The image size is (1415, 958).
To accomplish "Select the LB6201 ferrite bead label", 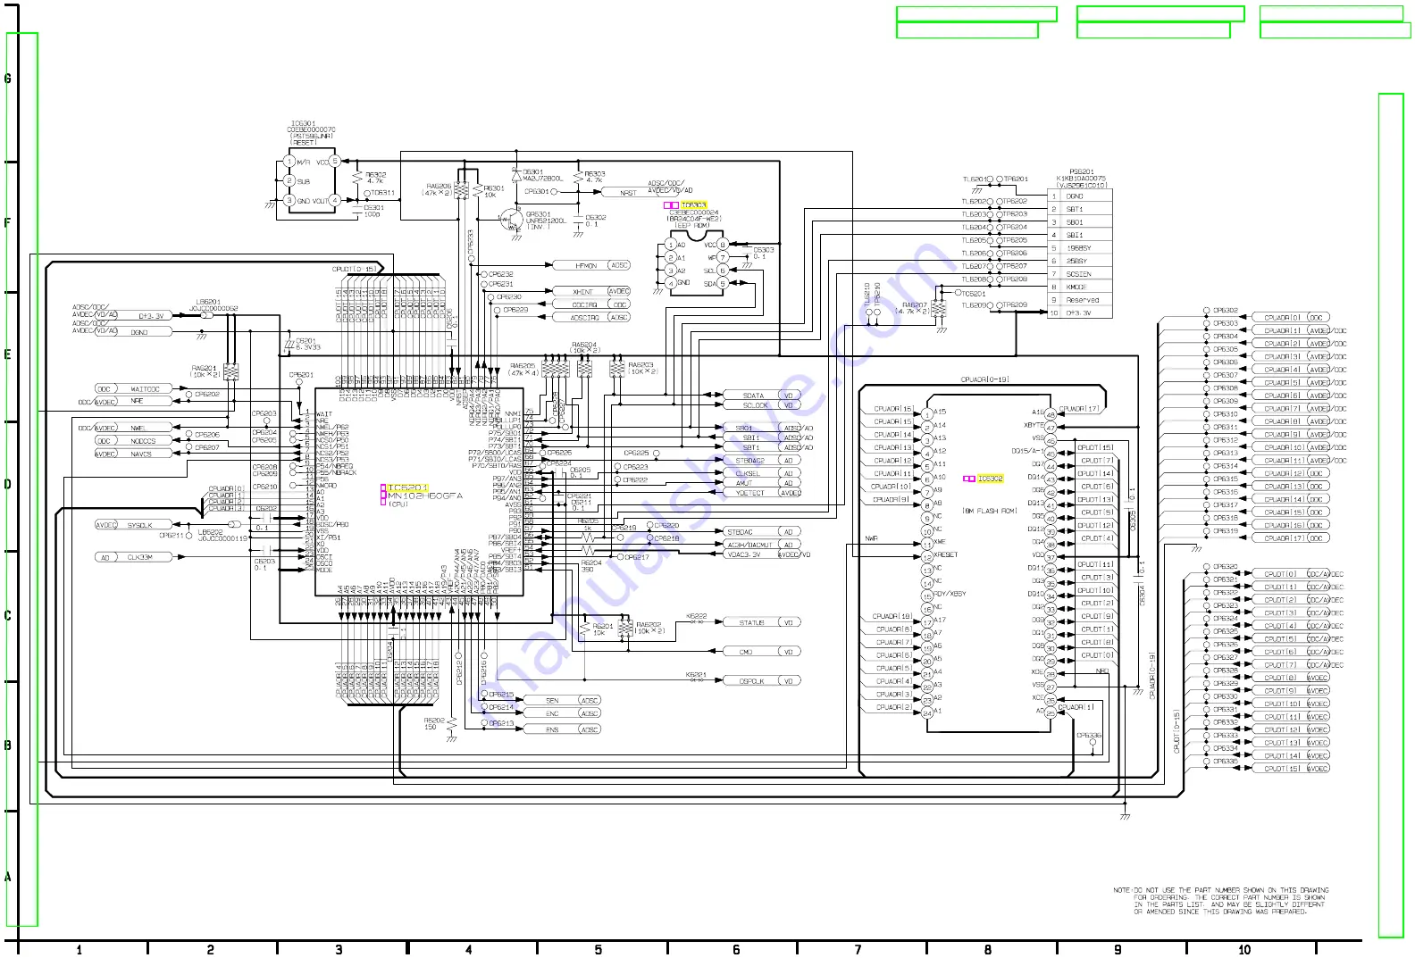I will [208, 302].
